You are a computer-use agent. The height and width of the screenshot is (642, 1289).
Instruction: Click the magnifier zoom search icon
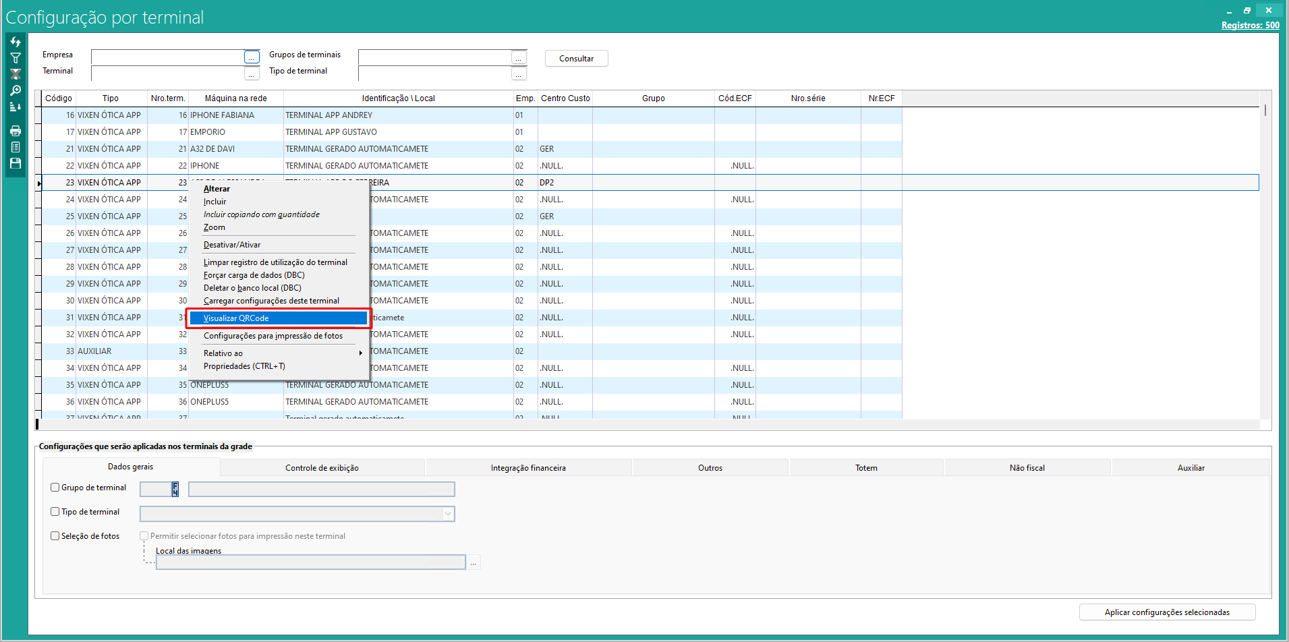[x=16, y=90]
